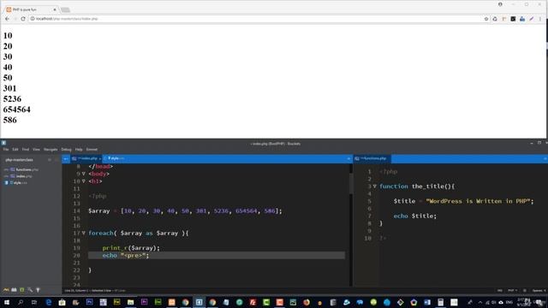548x308 pixels.
Task: Switch to the style.css editor tab
Action: pos(116,159)
